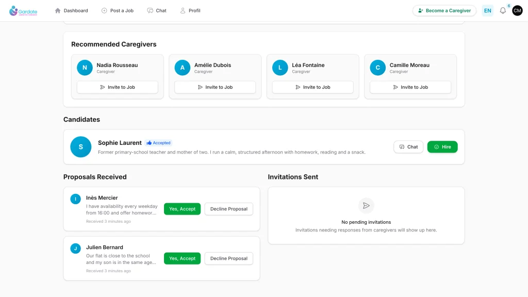The height and width of the screenshot is (297, 528).
Task: Hire Sophie Laurent
Action: coord(442,147)
